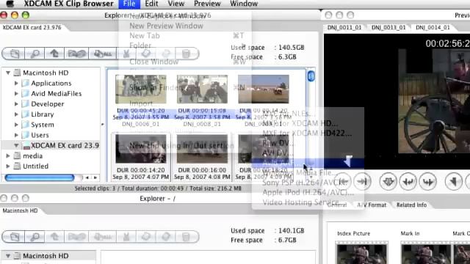
Task: Open the File menu
Action: (x=129, y=4)
